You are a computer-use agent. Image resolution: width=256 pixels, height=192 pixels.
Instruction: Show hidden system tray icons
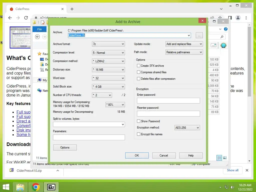tap(220, 187)
